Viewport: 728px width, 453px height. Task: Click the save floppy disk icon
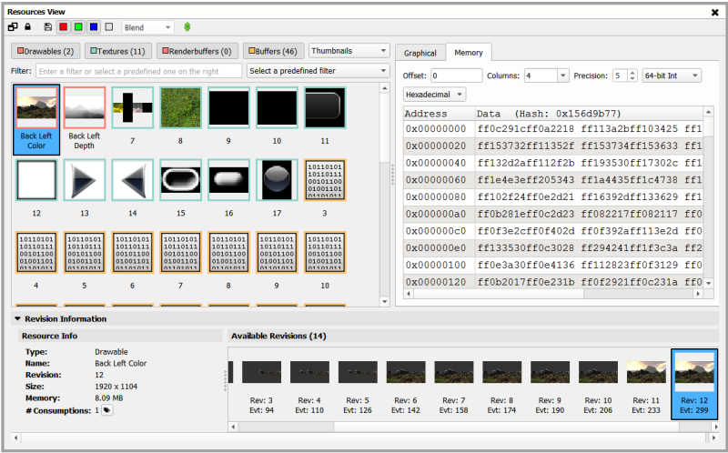point(48,27)
